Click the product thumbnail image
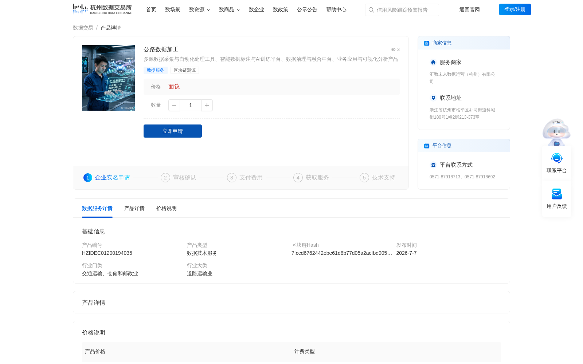Viewport: 583px width, 364px height. pyautogui.click(x=108, y=78)
